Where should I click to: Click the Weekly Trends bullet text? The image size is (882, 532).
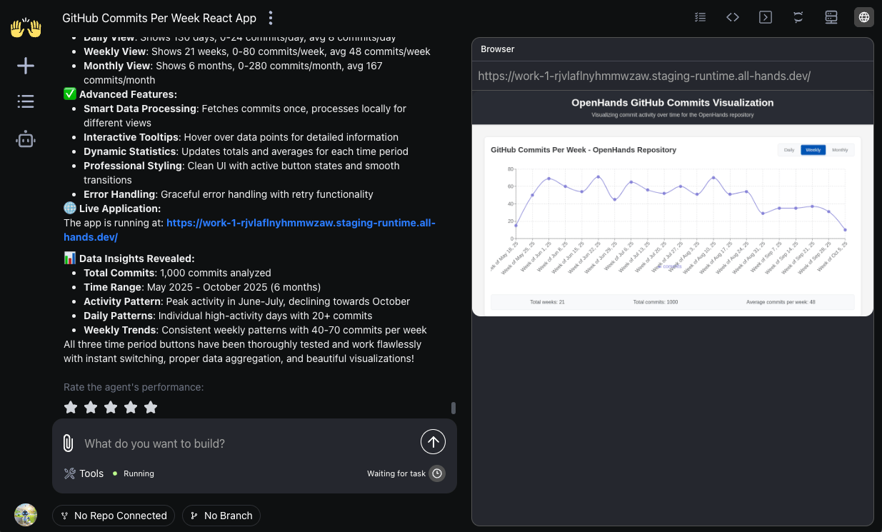point(255,330)
